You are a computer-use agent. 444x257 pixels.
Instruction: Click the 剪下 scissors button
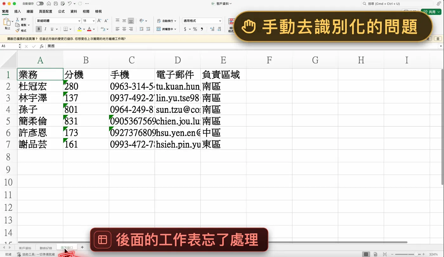pyautogui.click(x=22, y=19)
